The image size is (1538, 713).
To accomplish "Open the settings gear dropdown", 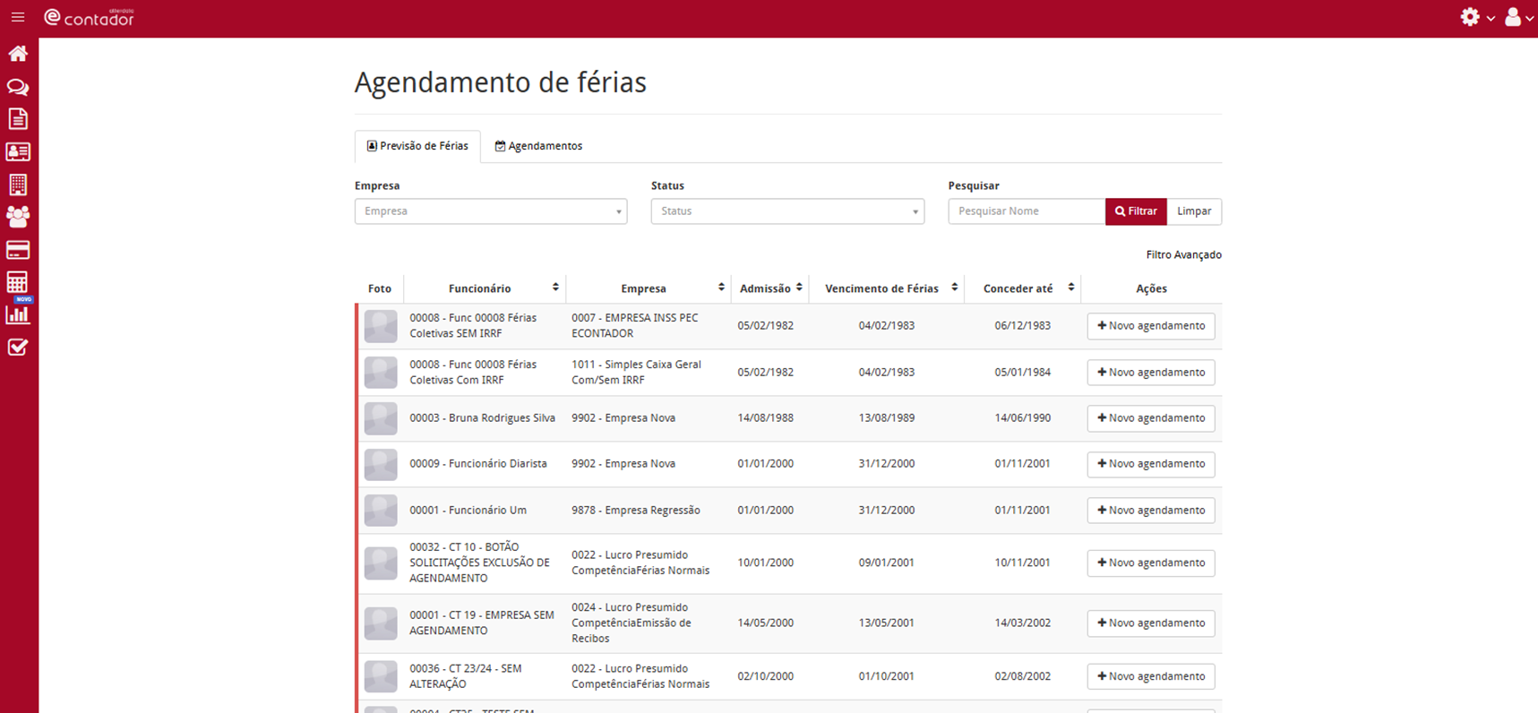I will (x=1476, y=17).
